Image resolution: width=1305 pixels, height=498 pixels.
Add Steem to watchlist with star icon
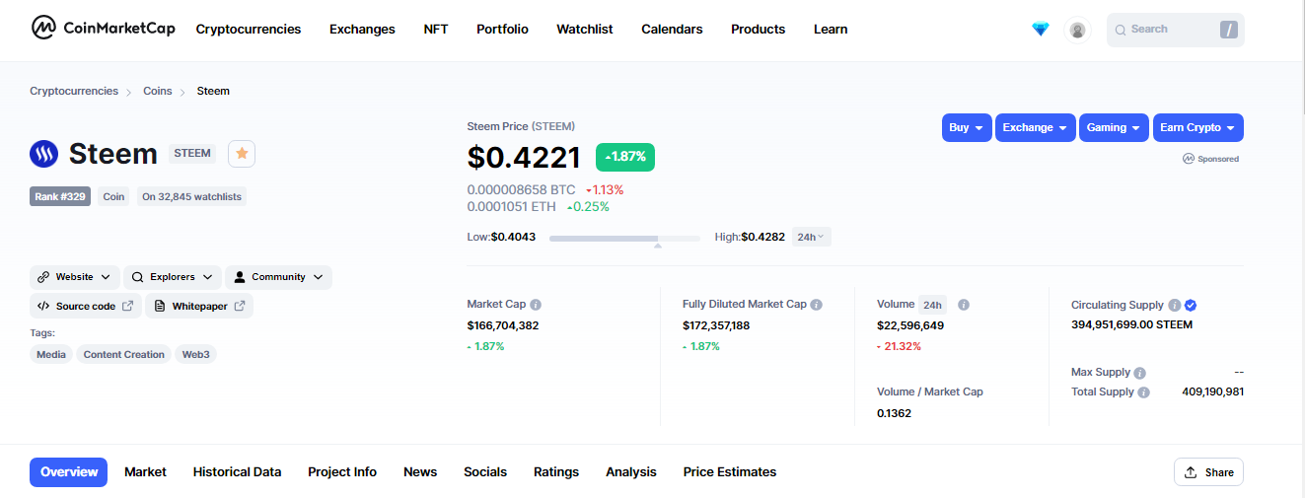(242, 154)
